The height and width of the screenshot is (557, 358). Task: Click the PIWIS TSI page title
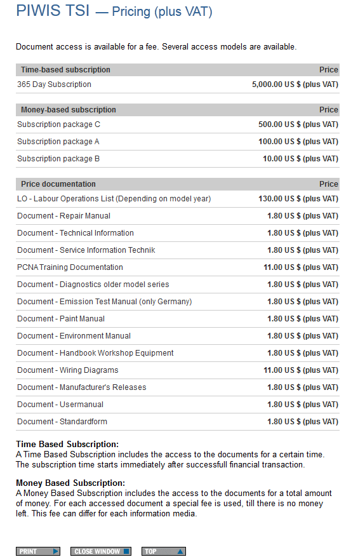pos(53,10)
